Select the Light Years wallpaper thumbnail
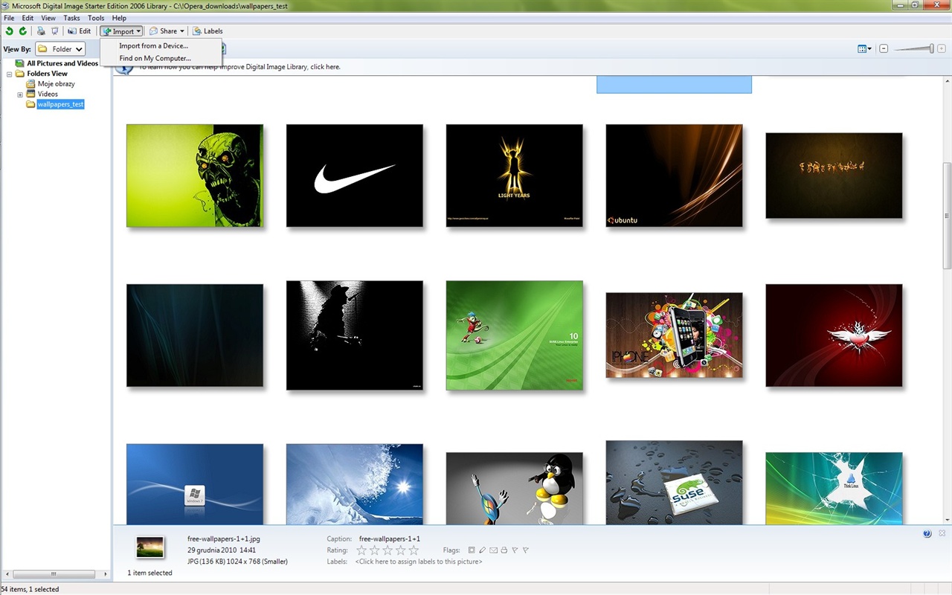952x595 pixels. (515, 176)
